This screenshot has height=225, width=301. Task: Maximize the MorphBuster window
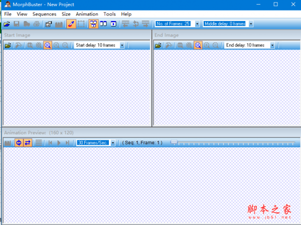click(275, 4)
